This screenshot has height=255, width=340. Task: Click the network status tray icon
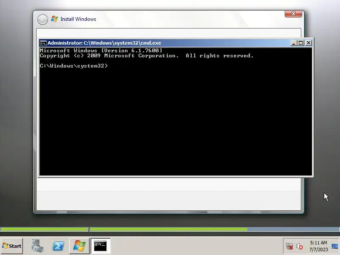289,246
